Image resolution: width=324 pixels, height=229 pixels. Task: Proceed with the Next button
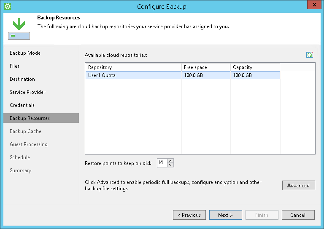click(226, 215)
